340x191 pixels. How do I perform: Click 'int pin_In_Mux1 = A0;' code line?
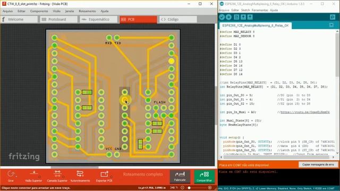pos(237,112)
